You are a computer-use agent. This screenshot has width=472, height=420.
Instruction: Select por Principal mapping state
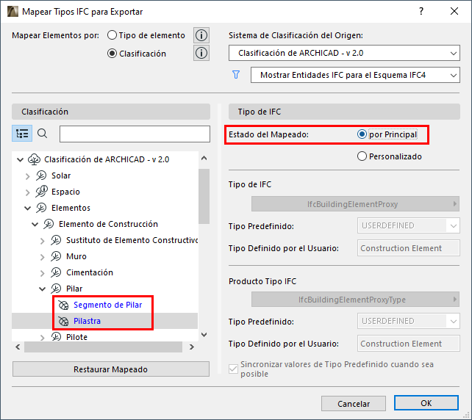tap(362, 134)
